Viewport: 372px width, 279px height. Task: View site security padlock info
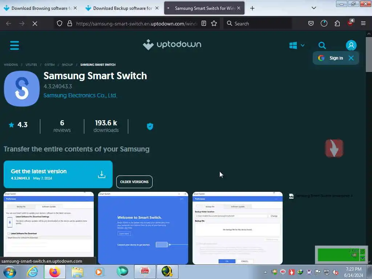click(69, 23)
